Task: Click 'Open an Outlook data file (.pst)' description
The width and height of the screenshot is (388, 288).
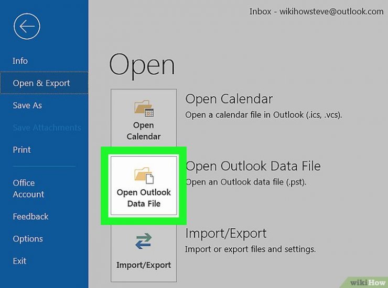Action: coord(246,182)
